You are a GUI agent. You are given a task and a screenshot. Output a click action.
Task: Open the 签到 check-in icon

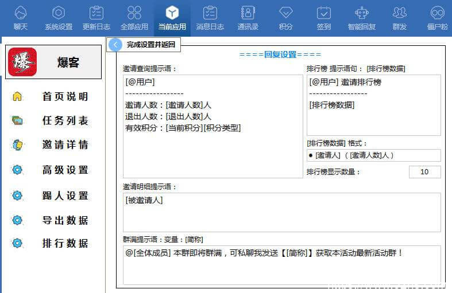[323, 14]
